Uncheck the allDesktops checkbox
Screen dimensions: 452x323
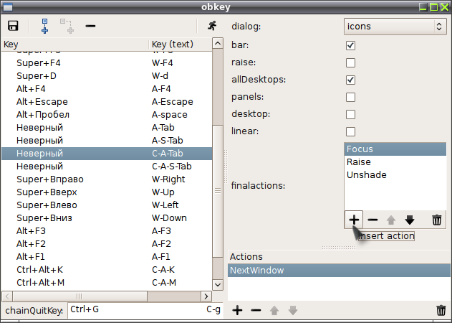click(350, 80)
